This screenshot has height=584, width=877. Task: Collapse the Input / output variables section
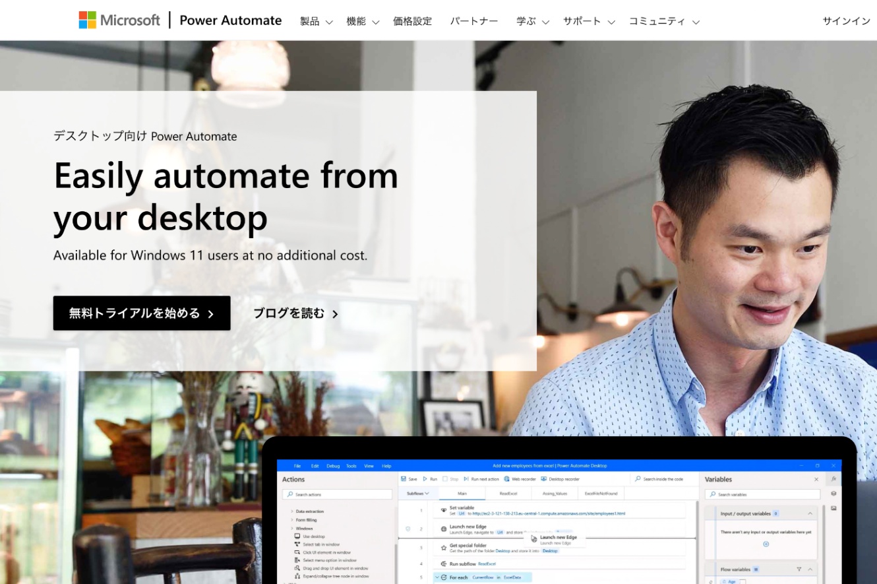[x=810, y=513]
